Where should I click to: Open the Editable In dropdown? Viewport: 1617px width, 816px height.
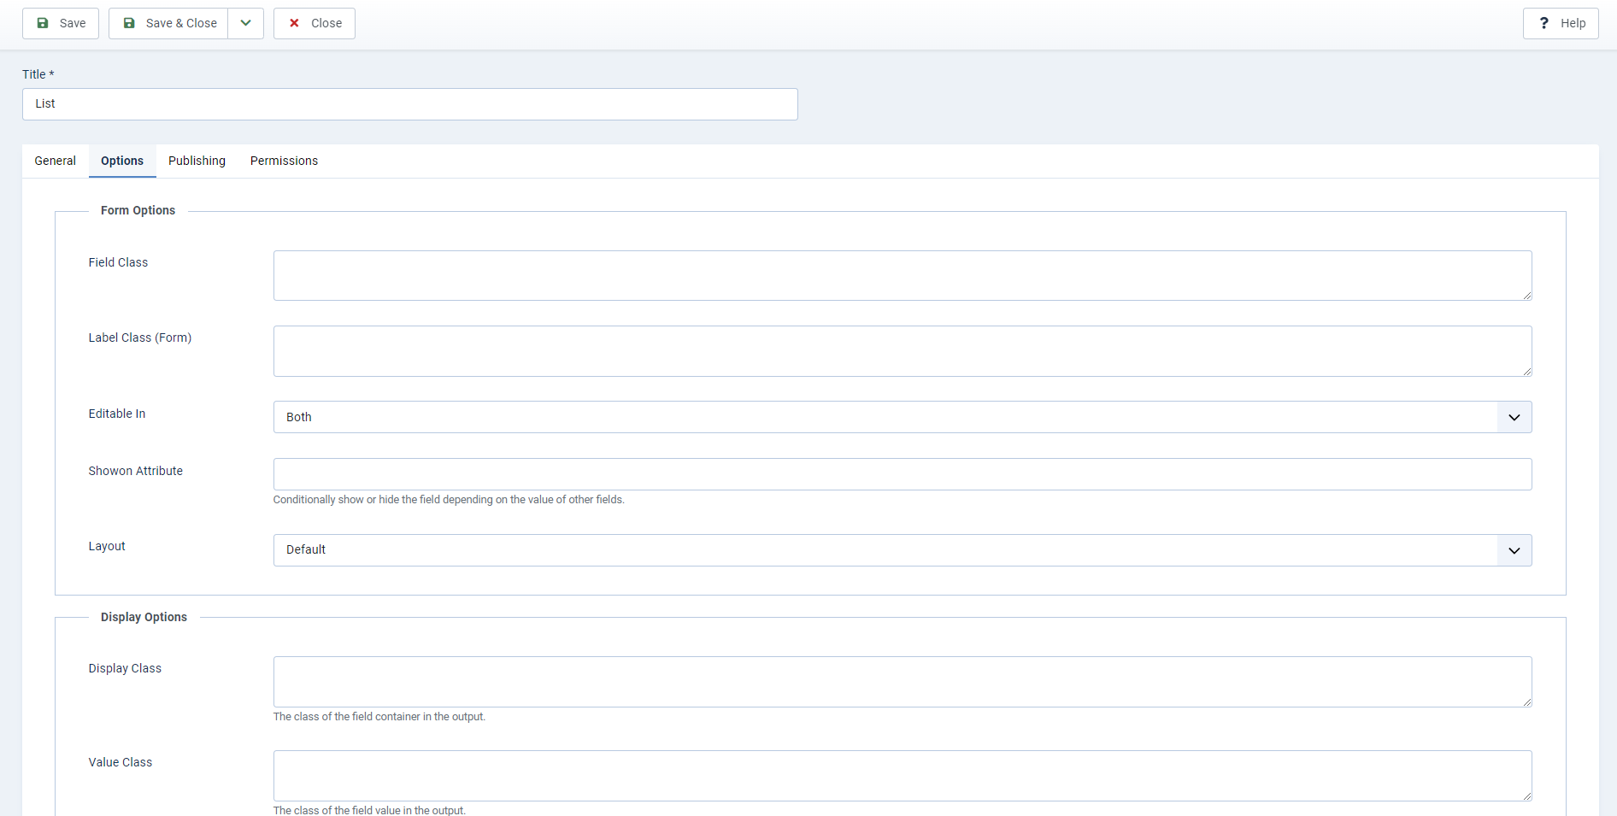point(903,417)
